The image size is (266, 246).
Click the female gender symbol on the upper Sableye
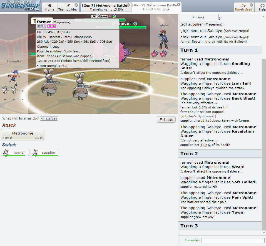point(110,16)
